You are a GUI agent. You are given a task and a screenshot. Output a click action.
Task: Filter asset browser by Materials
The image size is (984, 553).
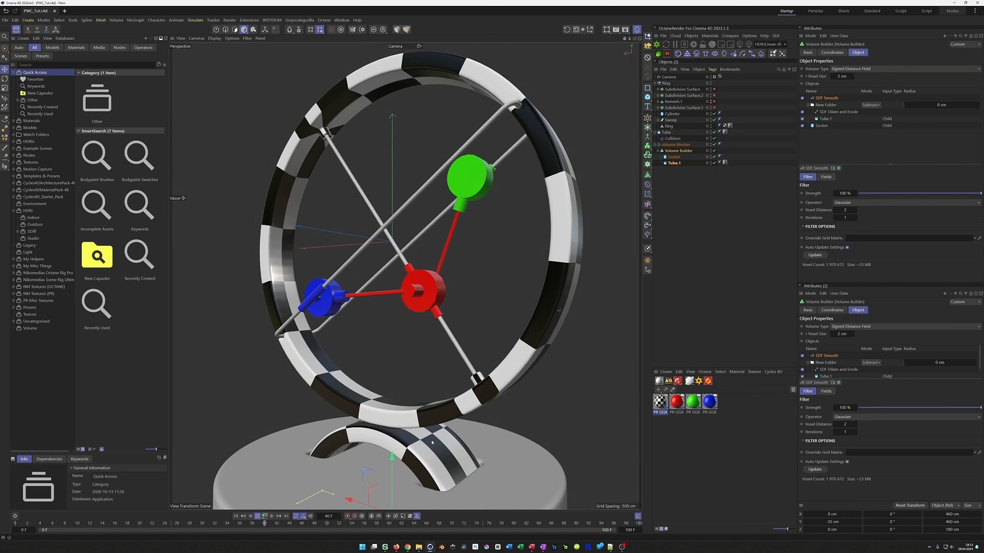76,47
